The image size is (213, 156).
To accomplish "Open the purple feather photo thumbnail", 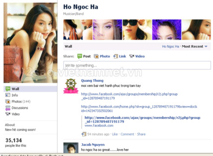I will click(167, 30).
